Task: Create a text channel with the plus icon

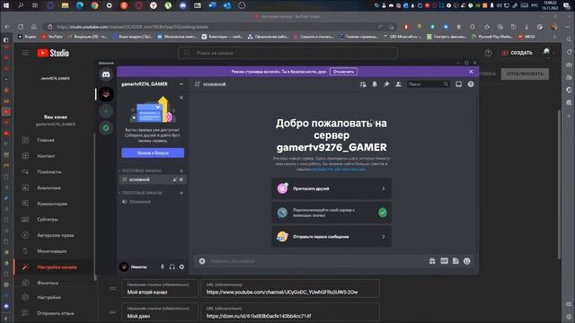Action: tap(181, 170)
